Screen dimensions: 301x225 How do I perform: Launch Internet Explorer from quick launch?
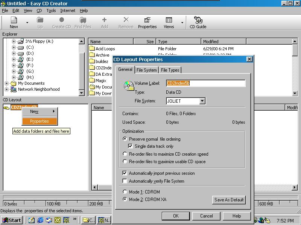[40, 220]
